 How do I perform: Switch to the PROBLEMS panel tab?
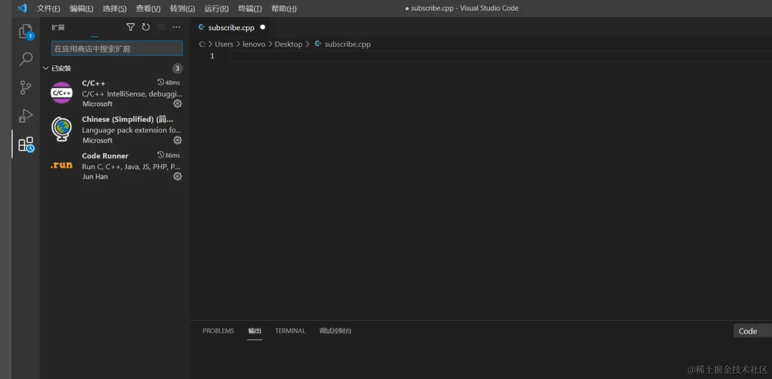218,331
